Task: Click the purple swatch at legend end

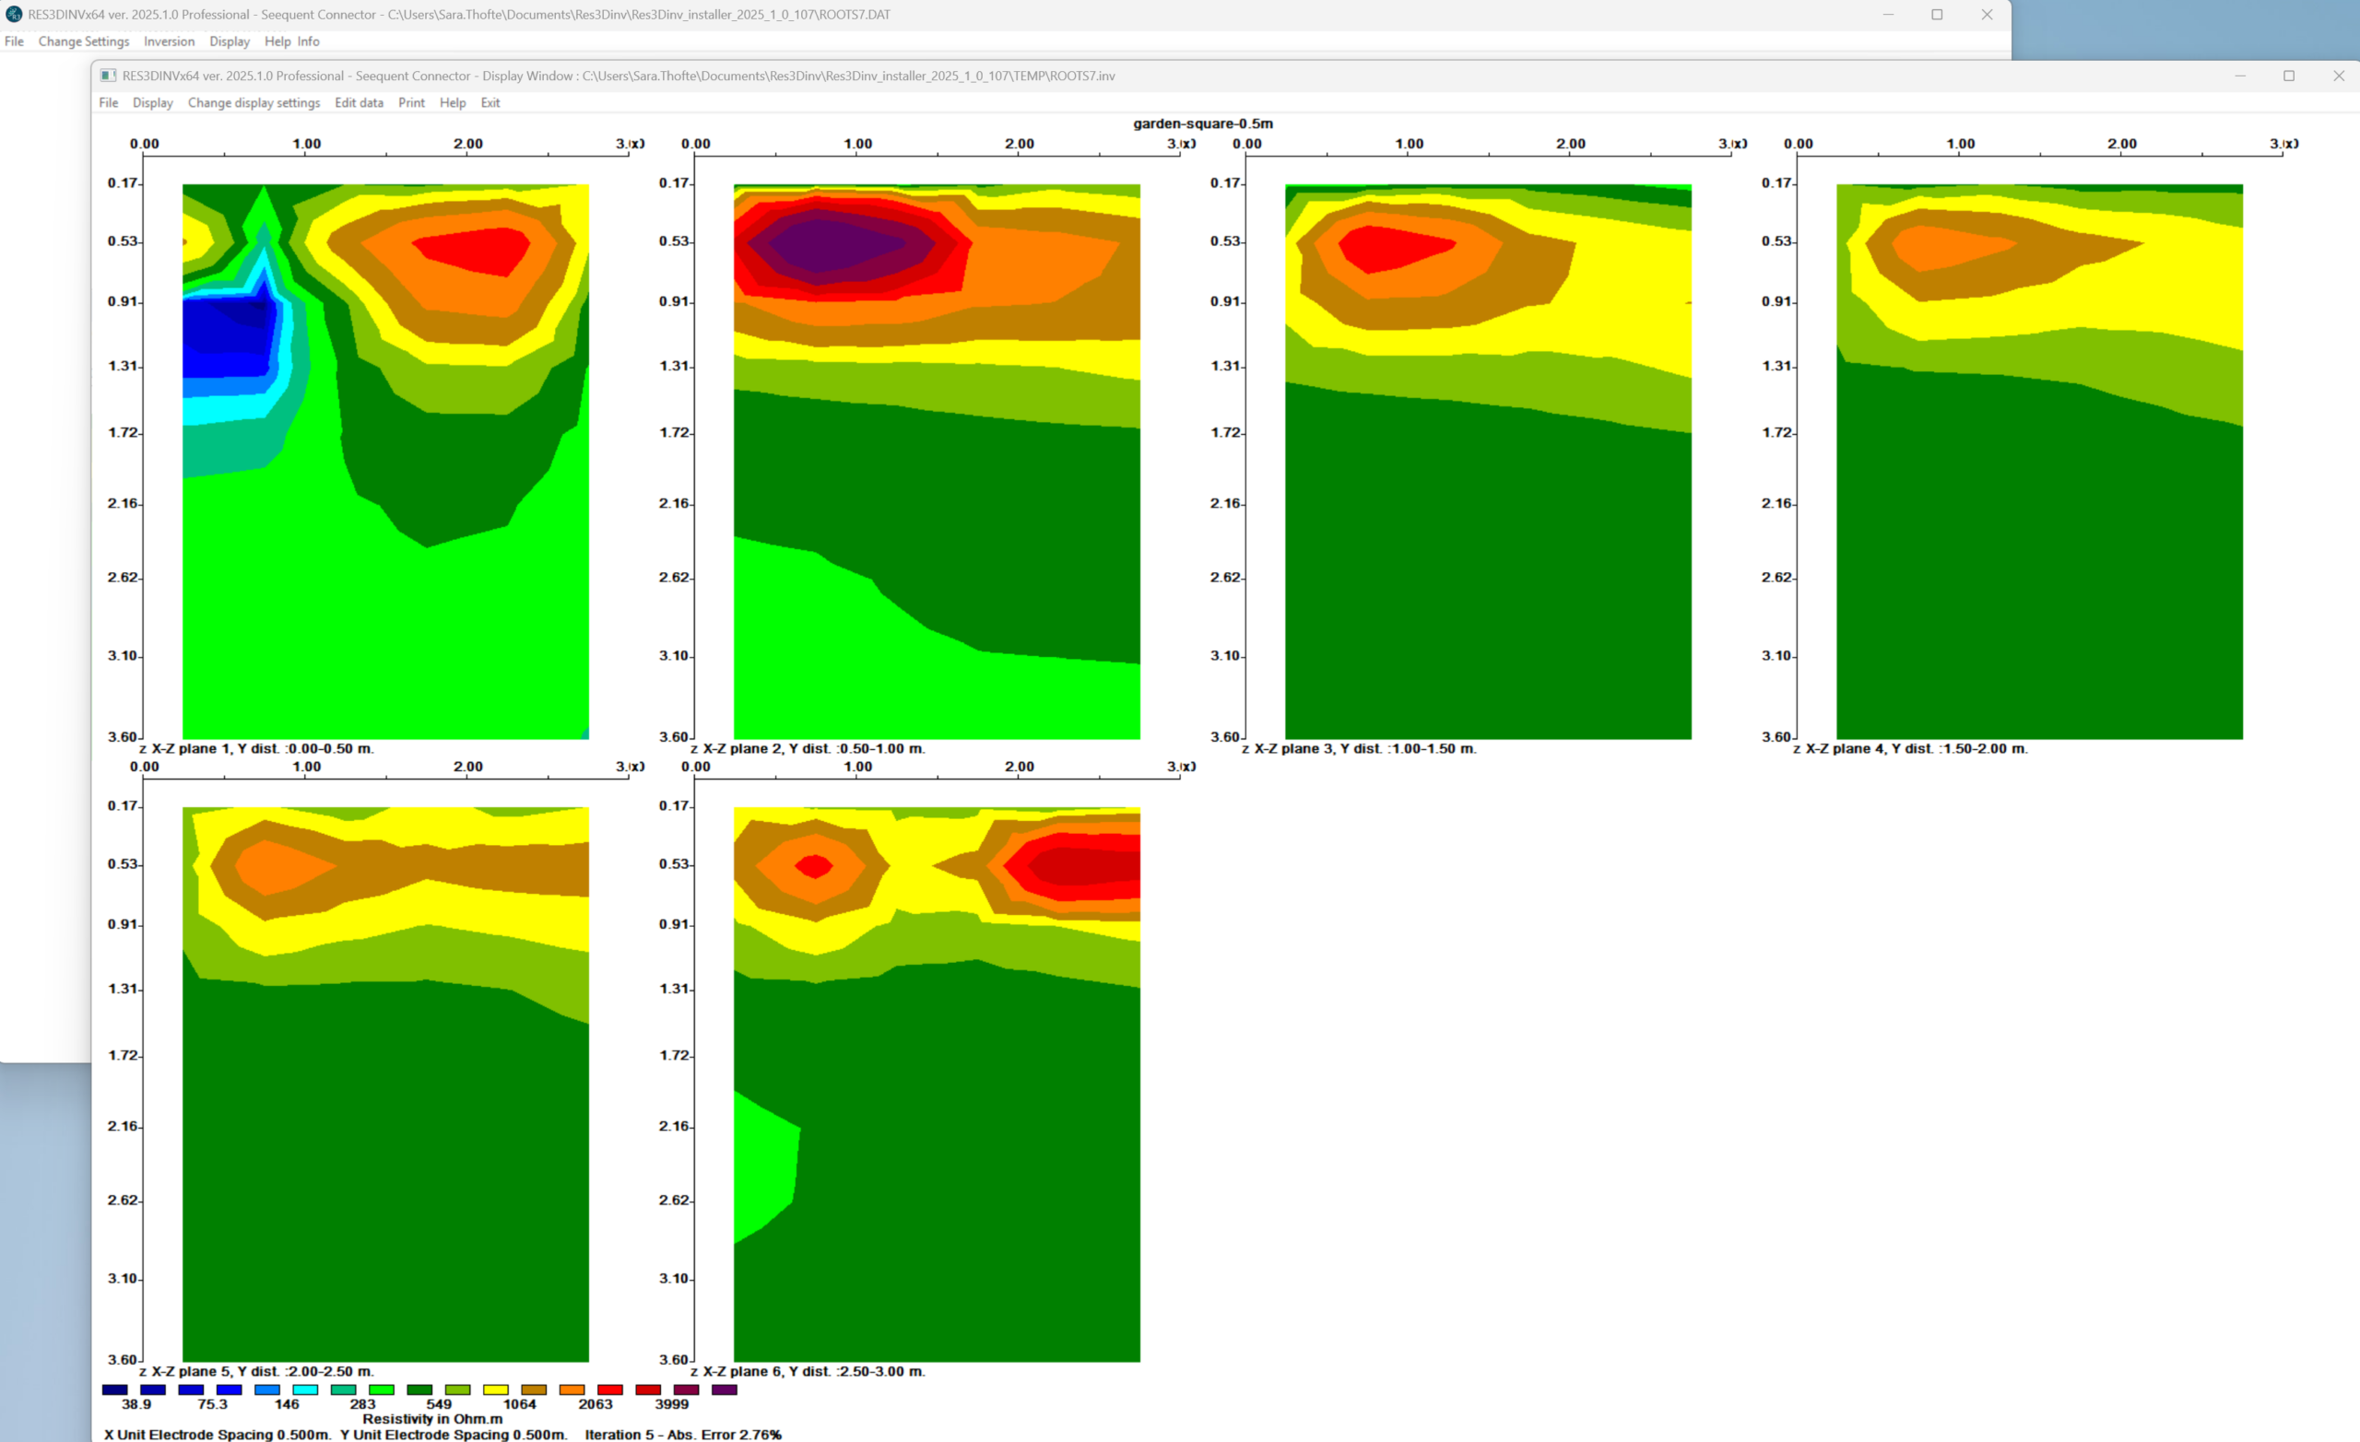Action: pos(724,1389)
